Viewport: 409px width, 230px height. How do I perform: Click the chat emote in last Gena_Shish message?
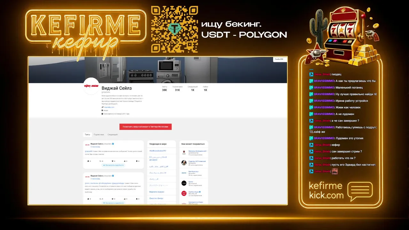point(335,172)
